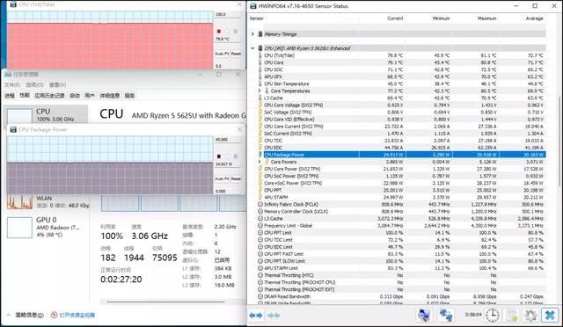Edit the 0.000 minimum field of Package Power graph
563x327 pixels.
point(228,191)
